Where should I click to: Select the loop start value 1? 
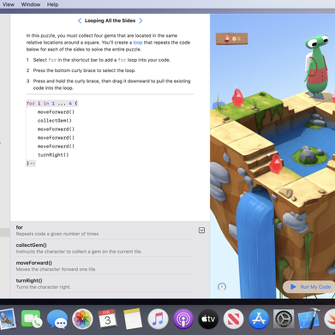53,103
